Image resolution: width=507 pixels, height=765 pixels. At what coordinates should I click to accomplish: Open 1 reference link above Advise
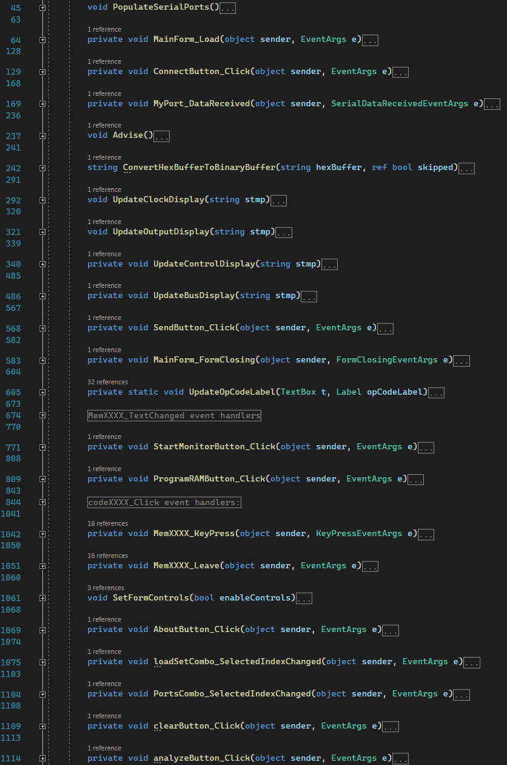coord(104,125)
